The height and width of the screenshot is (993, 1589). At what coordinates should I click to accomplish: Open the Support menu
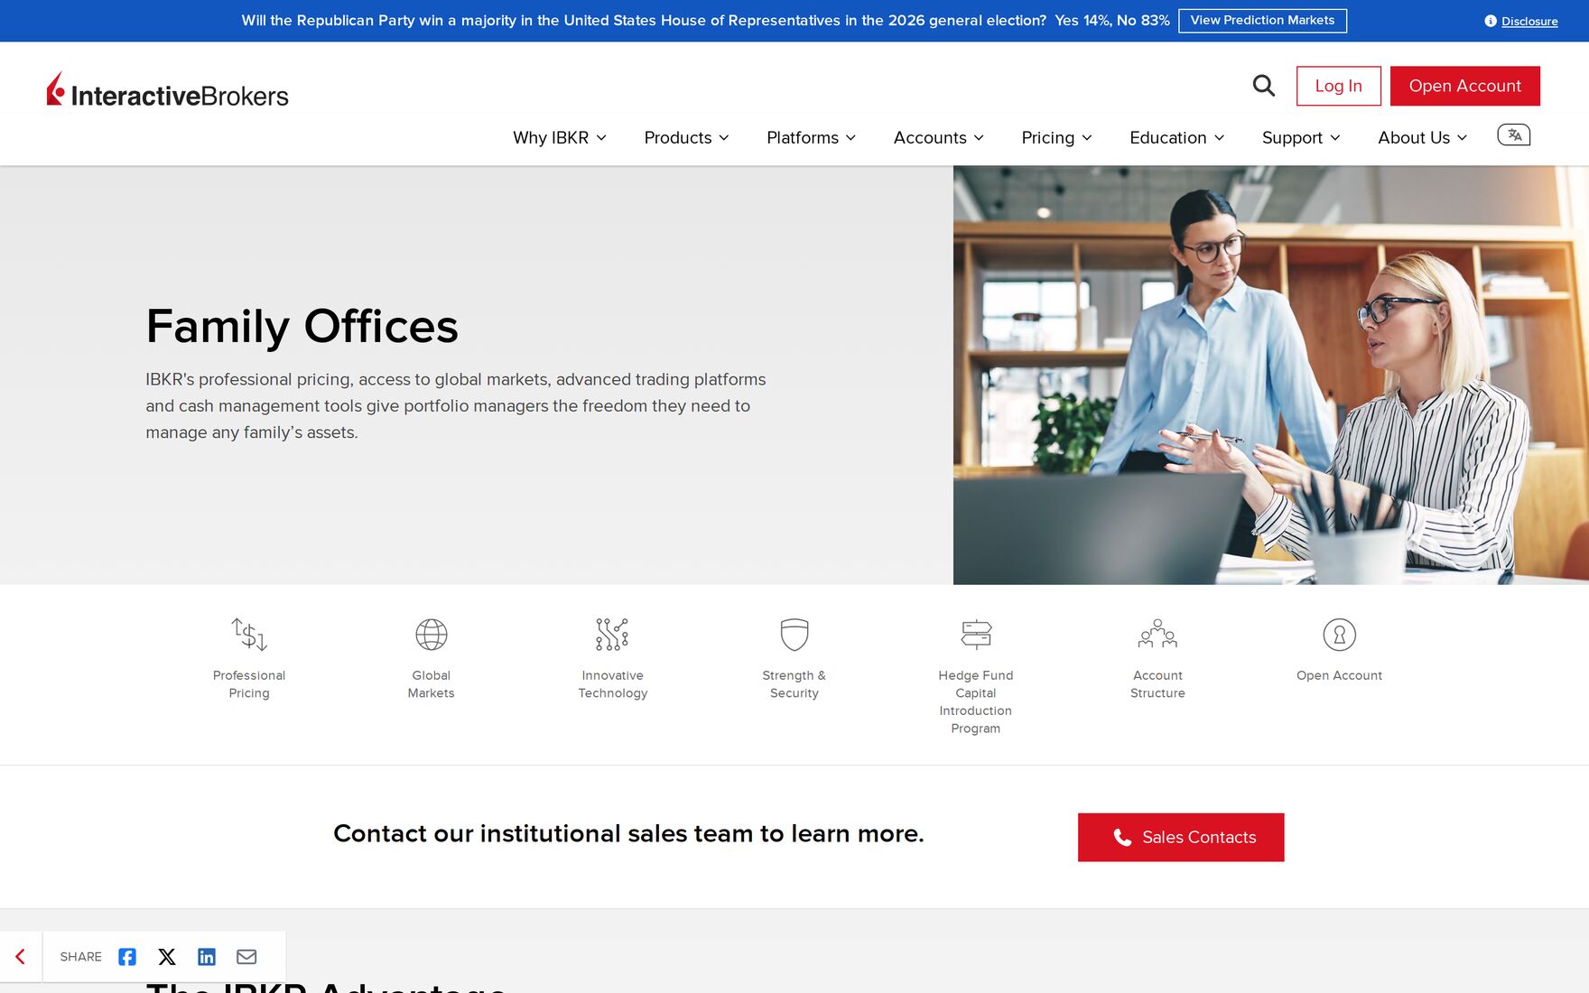pos(1301,137)
